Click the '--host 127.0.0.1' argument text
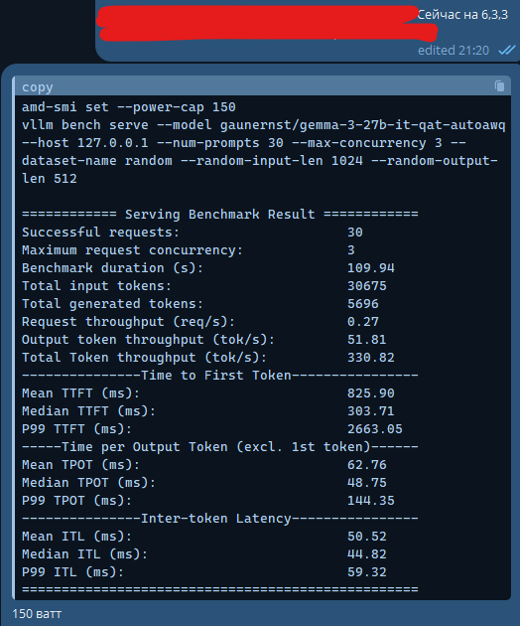520x626 pixels. pyautogui.click(x=84, y=143)
